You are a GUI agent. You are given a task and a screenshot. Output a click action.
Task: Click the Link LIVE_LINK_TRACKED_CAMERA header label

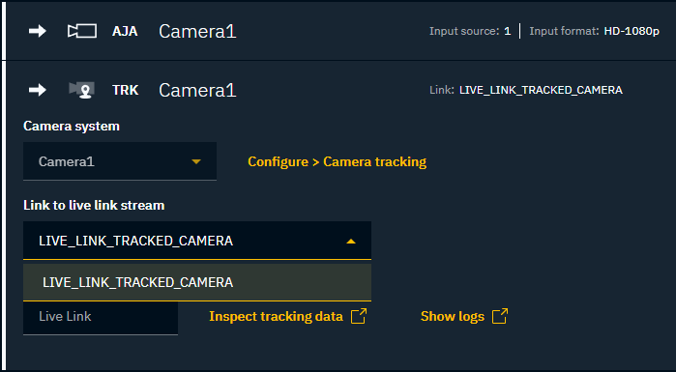526,90
